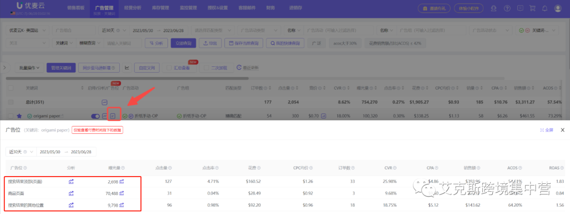This screenshot has width=570, height=214.
Task: Switch to the 授权&设置 tab
Action: (217, 7)
